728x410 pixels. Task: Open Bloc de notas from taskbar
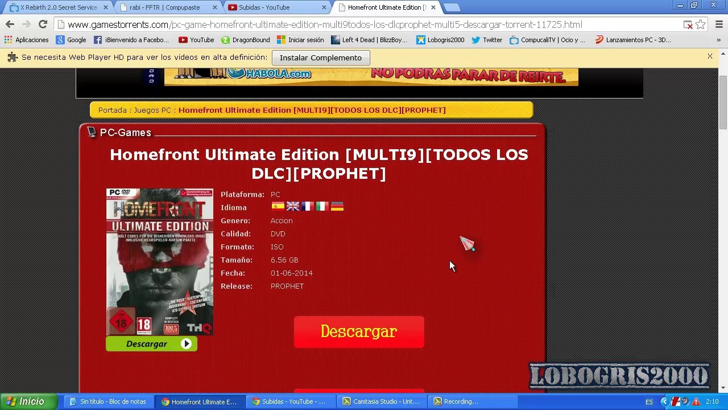[x=107, y=401]
